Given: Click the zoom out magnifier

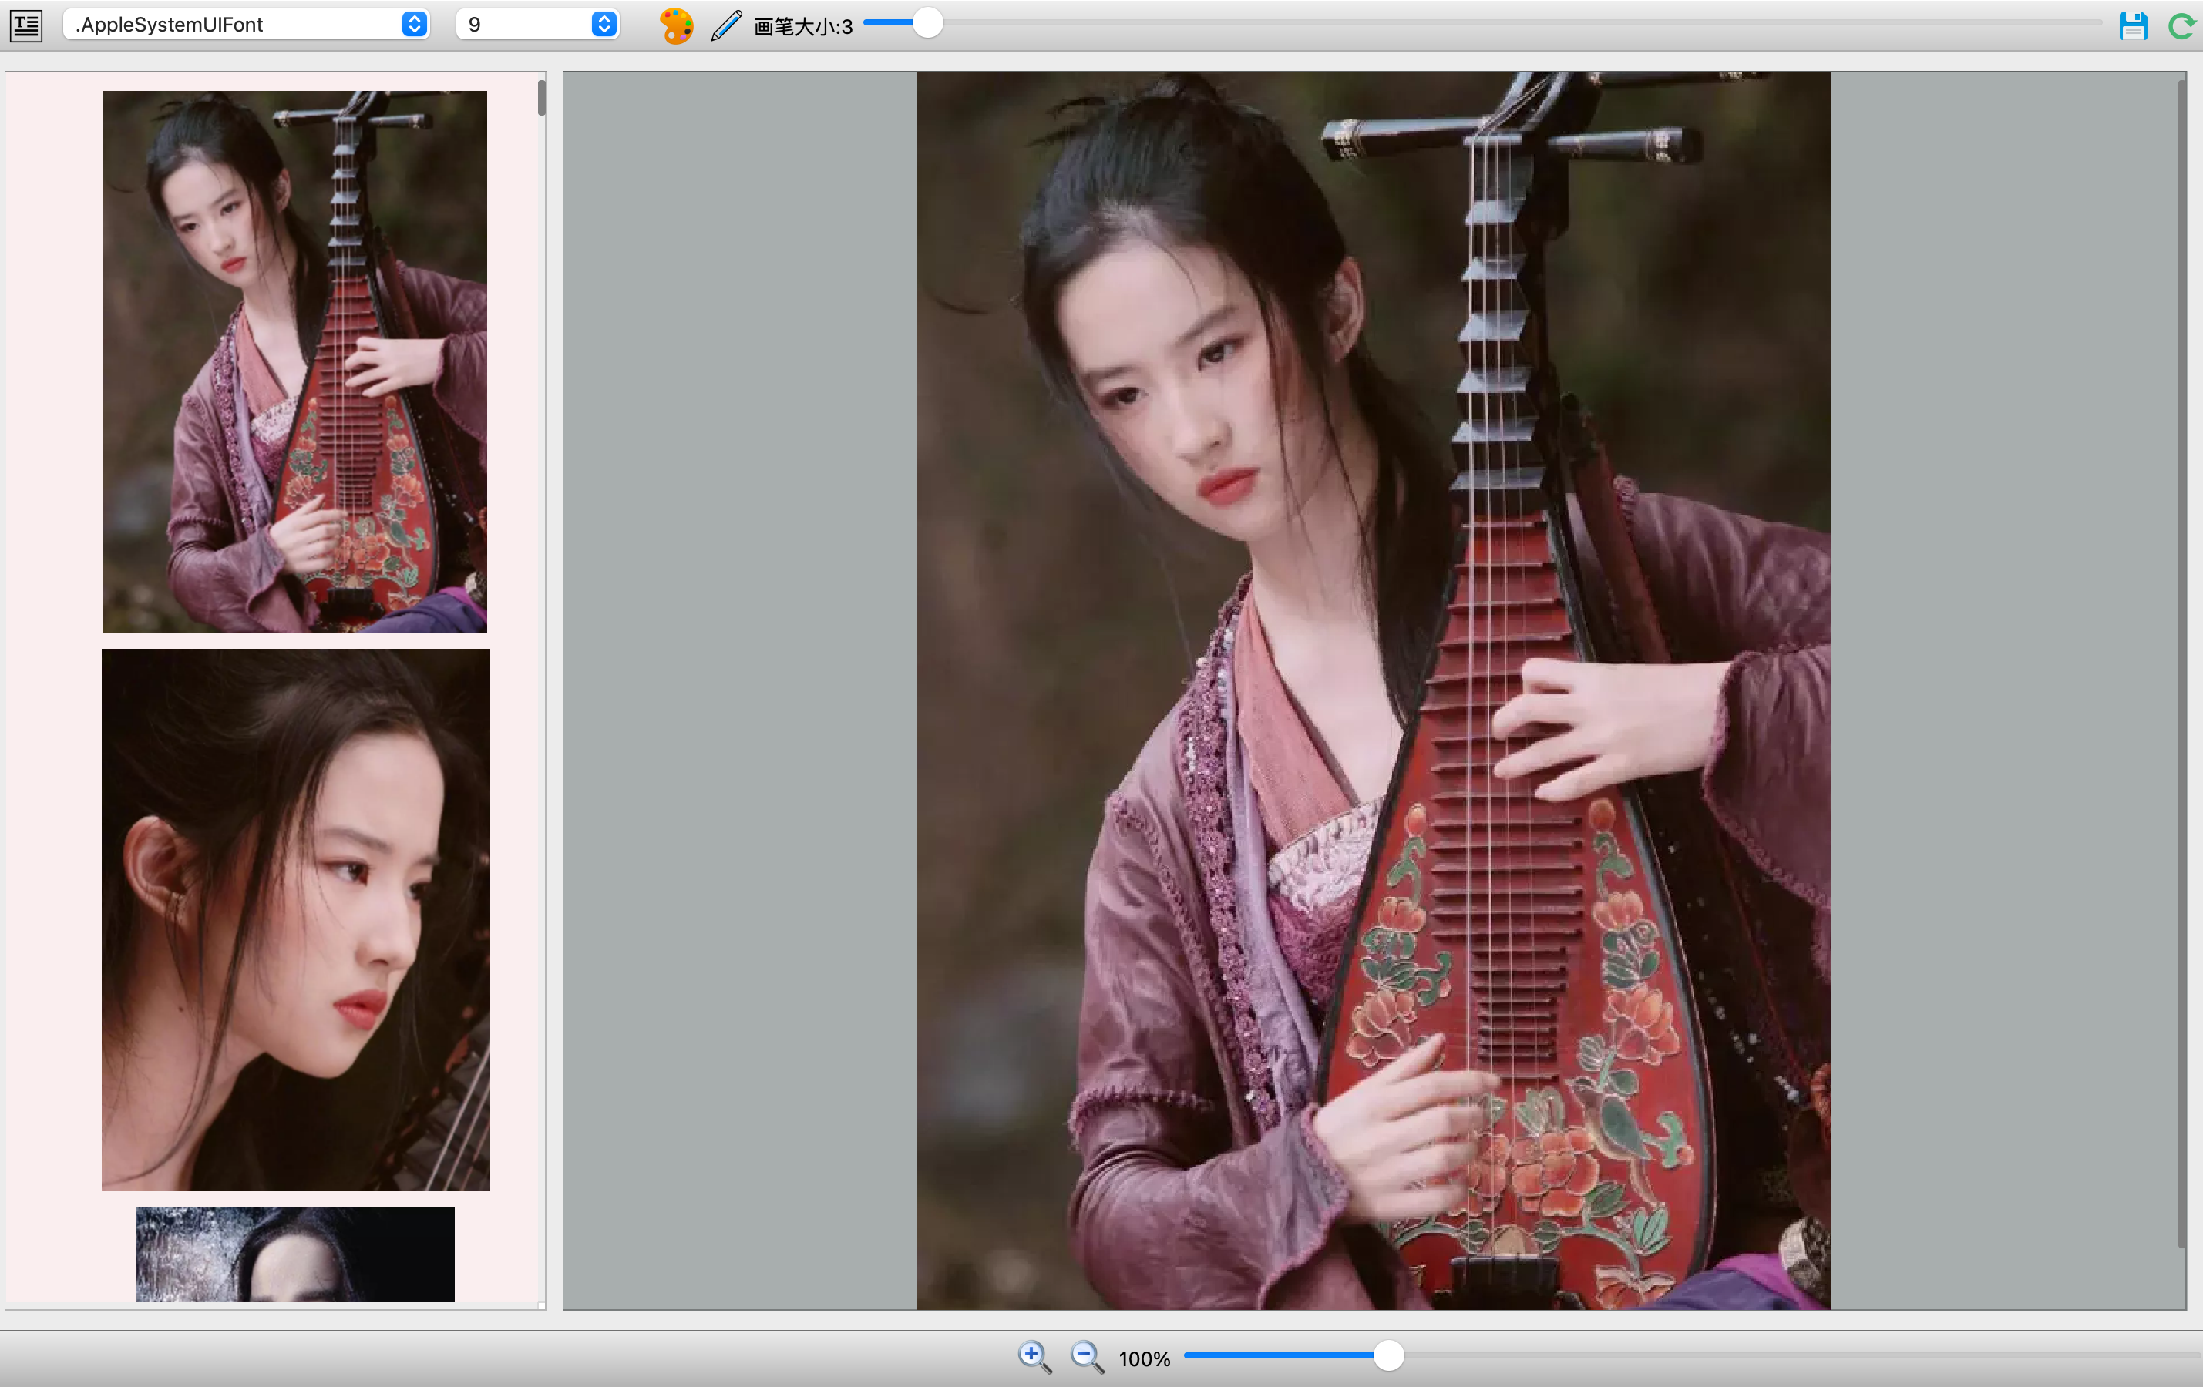Looking at the screenshot, I should tap(1086, 1356).
